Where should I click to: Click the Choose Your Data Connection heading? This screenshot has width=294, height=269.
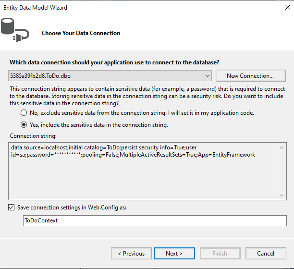click(81, 33)
